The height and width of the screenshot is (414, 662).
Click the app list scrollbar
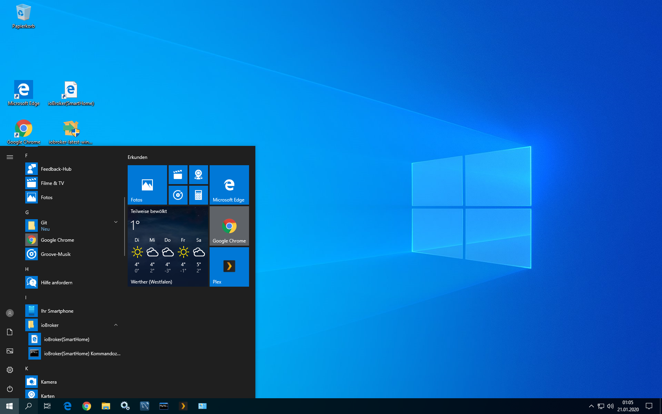pyautogui.click(x=125, y=227)
